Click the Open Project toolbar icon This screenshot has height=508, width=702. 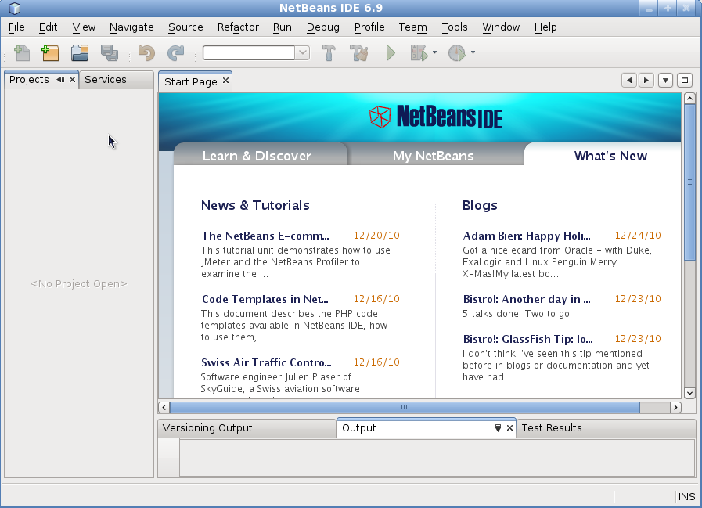[80, 53]
